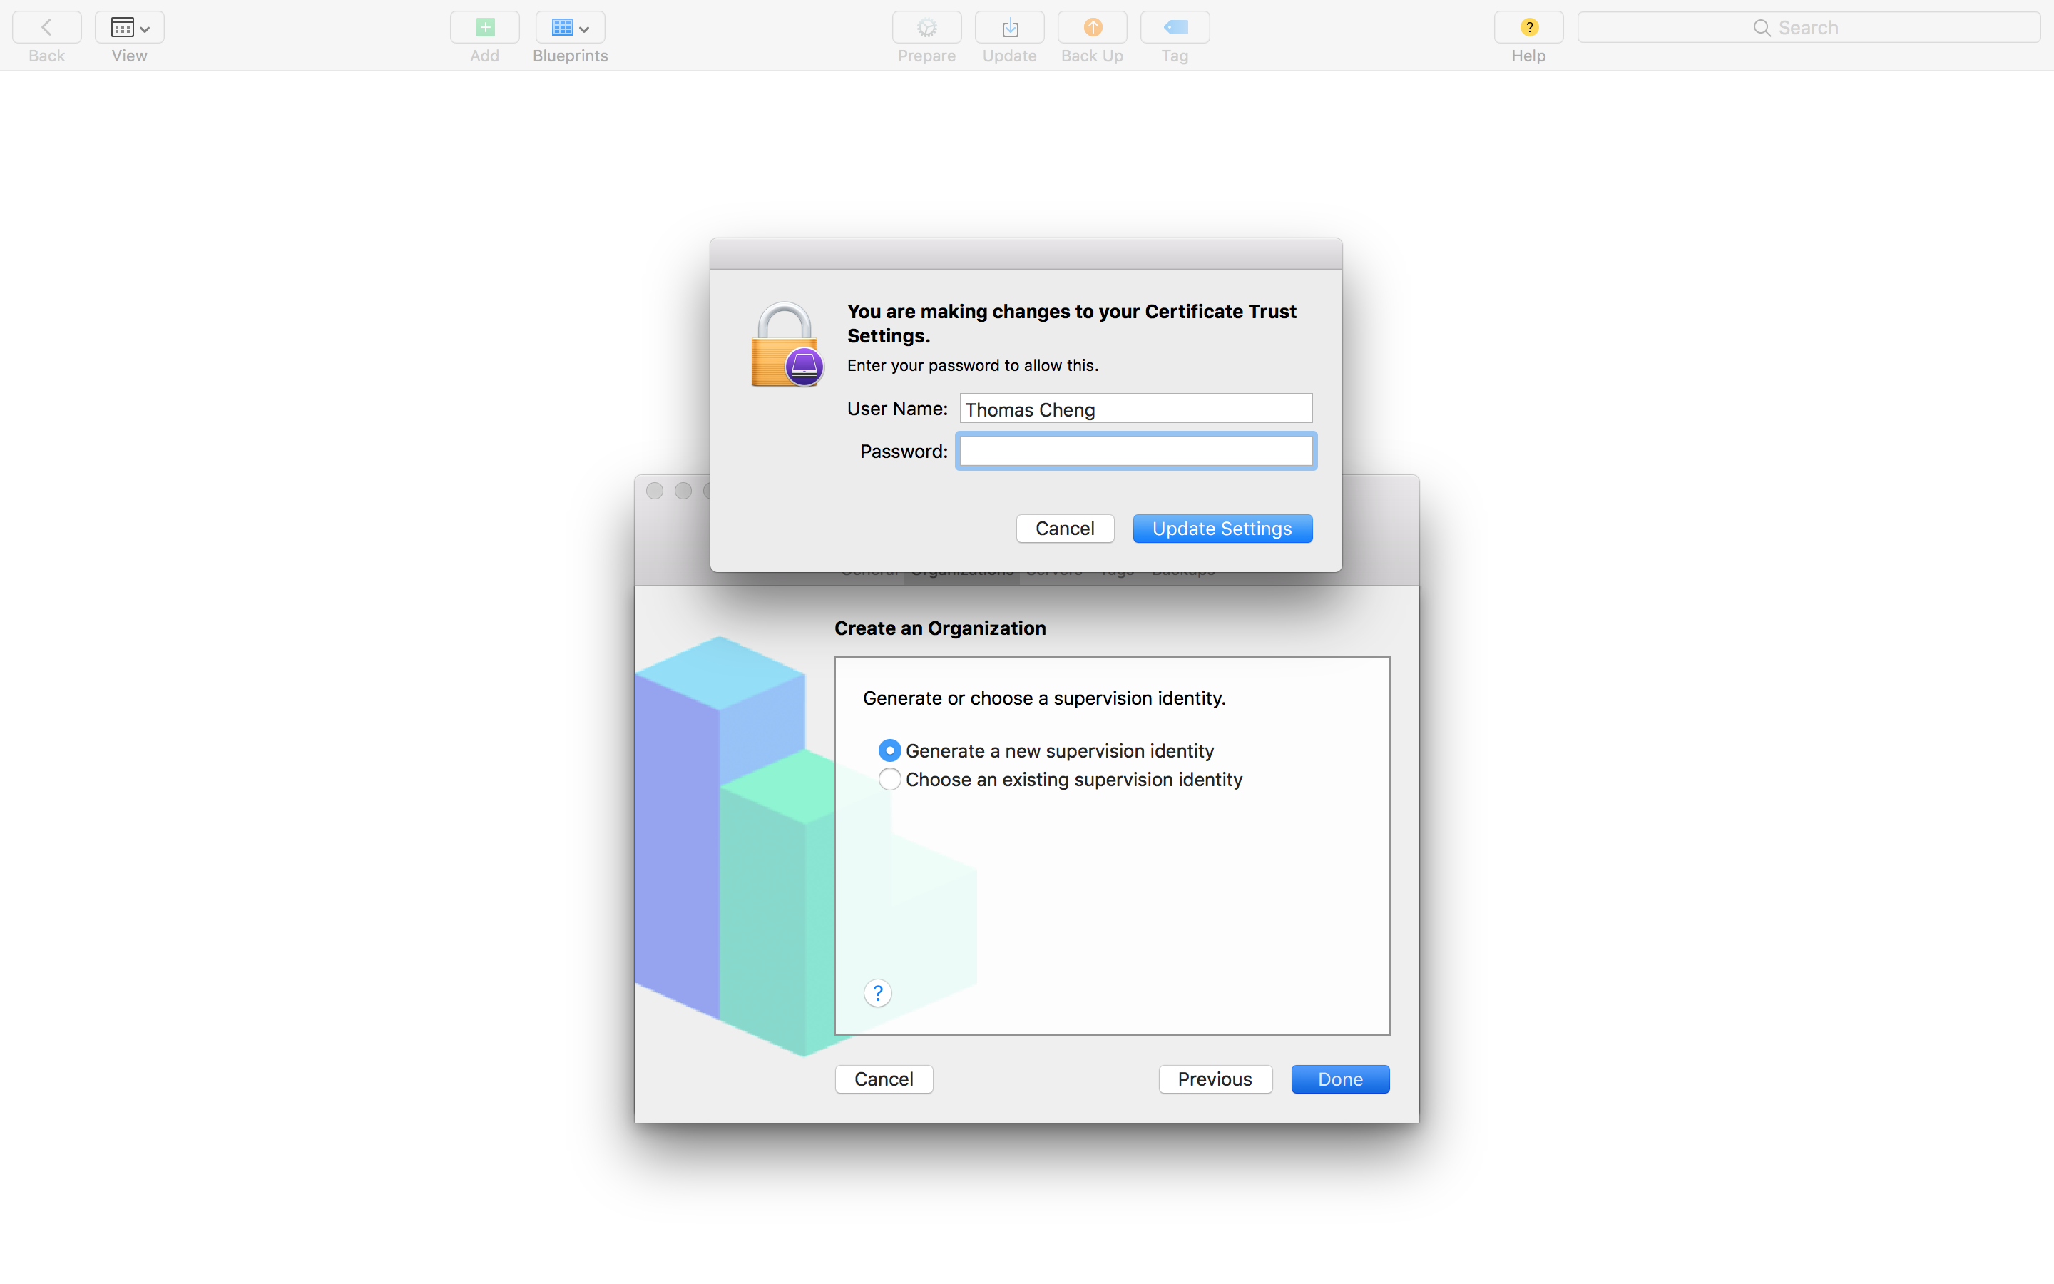
Task: Cancel the Certificate Trust password dialog
Action: (1064, 528)
